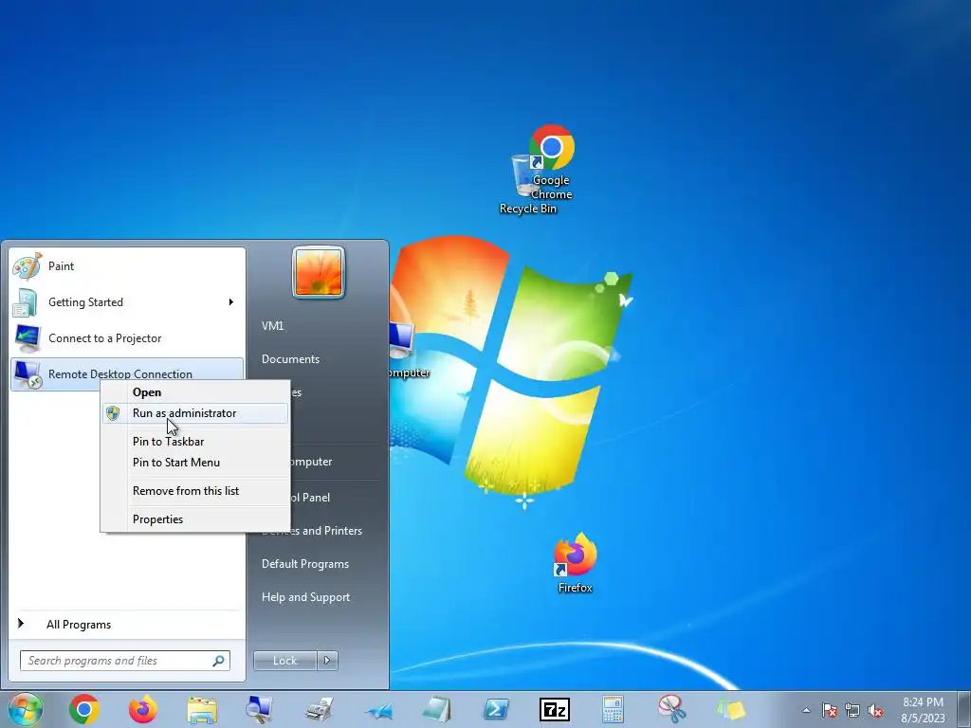Click the Connect to a Projector icon
971x728 pixels.
[x=27, y=338]
